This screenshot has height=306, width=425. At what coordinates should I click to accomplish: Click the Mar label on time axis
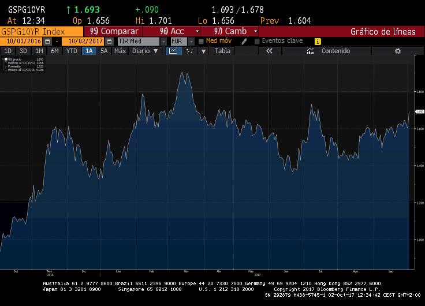coord(186,271)
